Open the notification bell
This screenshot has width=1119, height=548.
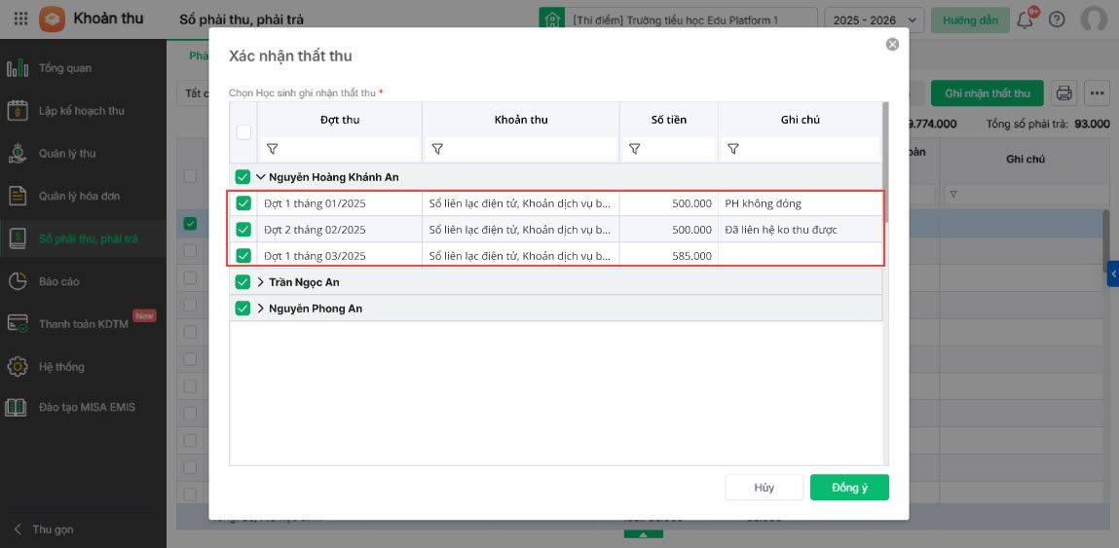tap(1025, 19)
